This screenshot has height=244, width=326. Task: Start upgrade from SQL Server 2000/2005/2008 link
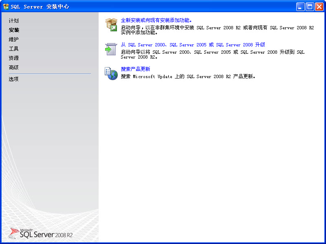coord(193,45)
